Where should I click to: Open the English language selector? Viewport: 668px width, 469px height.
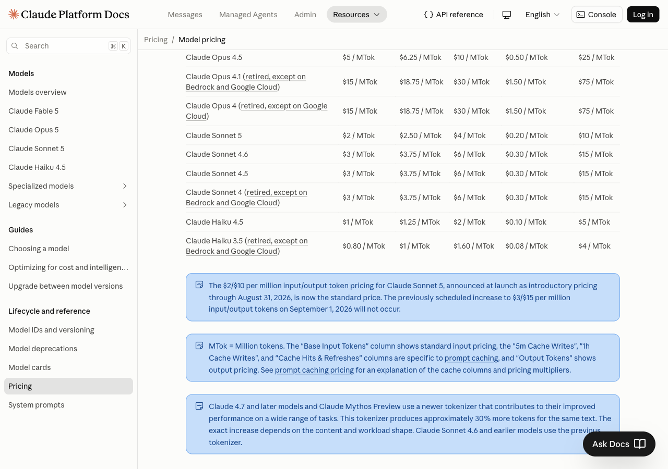[542, 15]
